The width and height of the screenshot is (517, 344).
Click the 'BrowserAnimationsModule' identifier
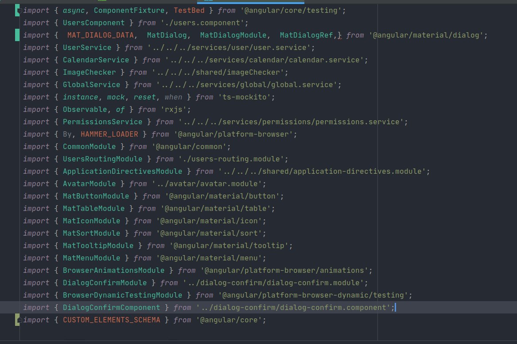[x=114, y=270]
